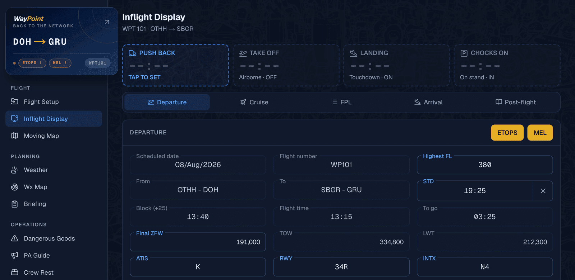This screenshot has height=280, width=575.
Task: Click the Landing plane icon
Action: pyautogui.click(x=353, y=53)
